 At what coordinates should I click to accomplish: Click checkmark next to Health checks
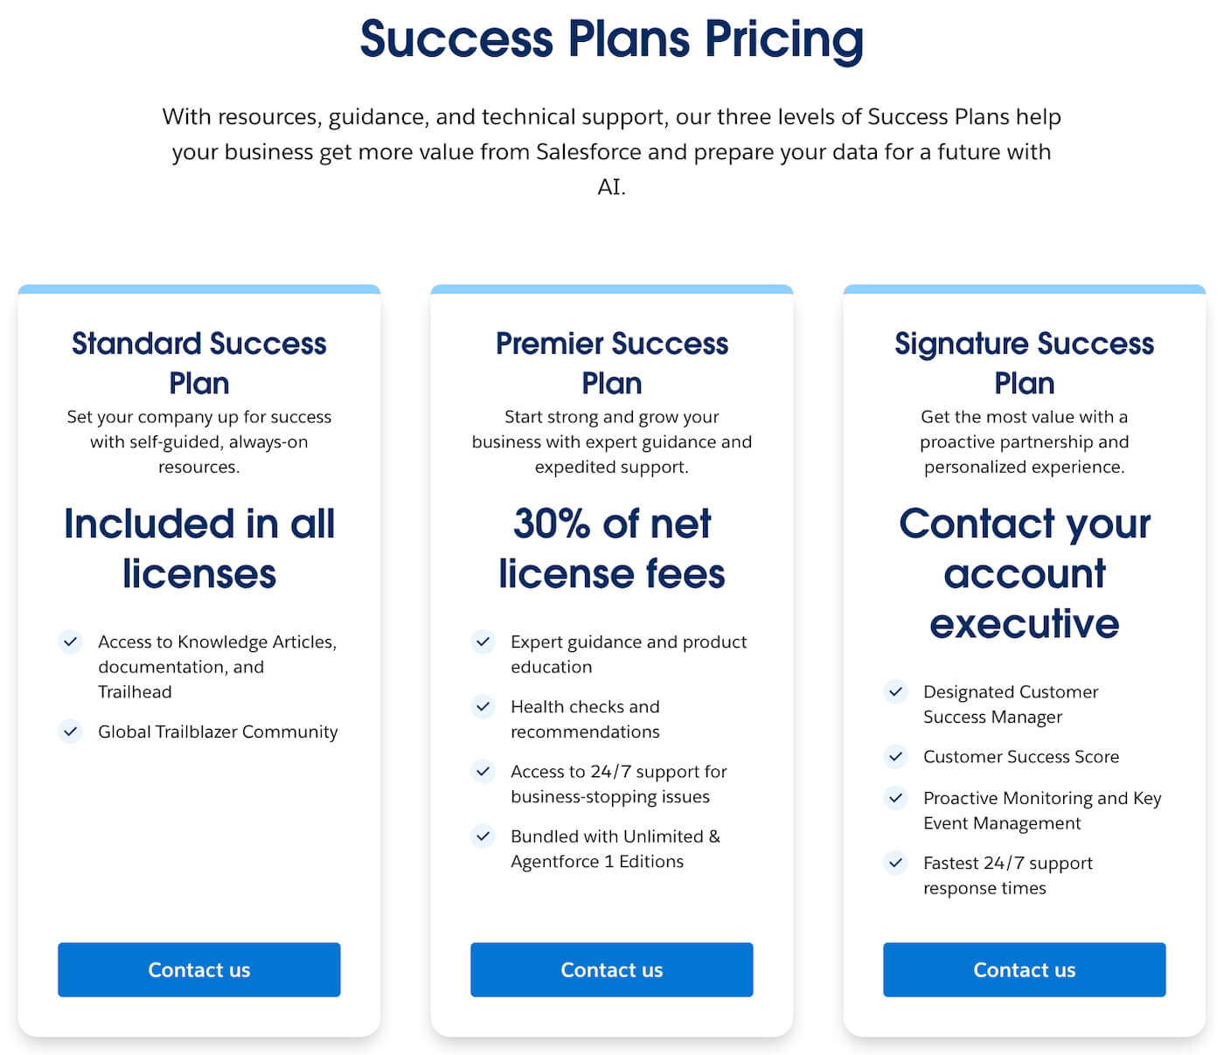483,706
